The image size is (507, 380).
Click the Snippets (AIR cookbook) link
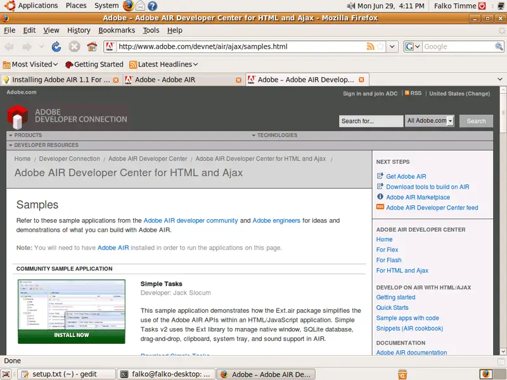pos(409,328)
